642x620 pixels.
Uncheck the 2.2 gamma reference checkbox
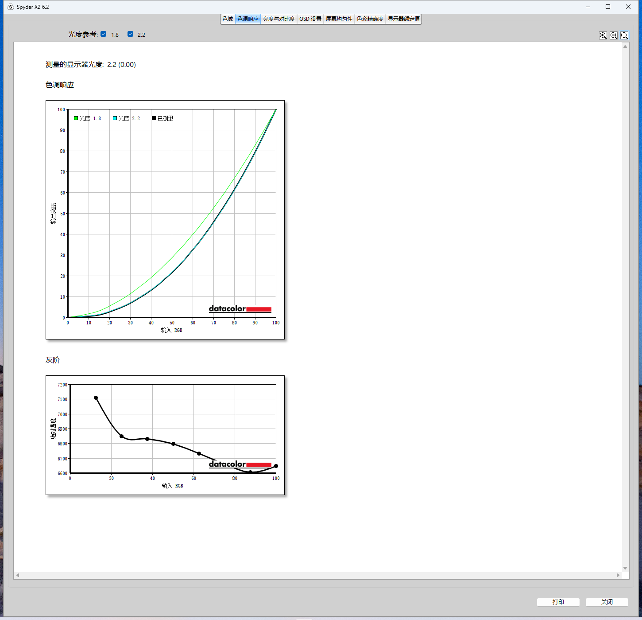pyautogui.click(x=130, y=34)
